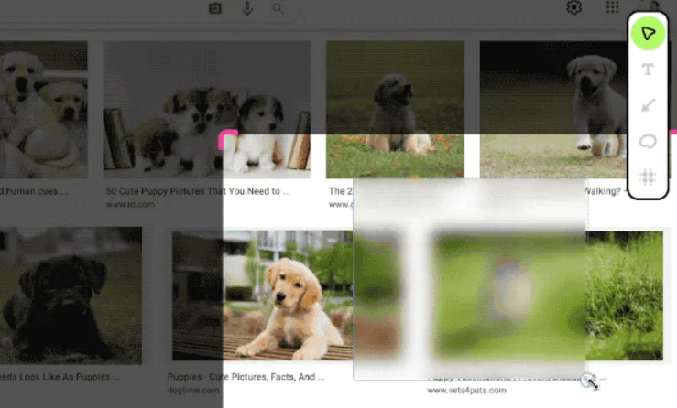Start voice search with microphone icon

tap(247, 8)
